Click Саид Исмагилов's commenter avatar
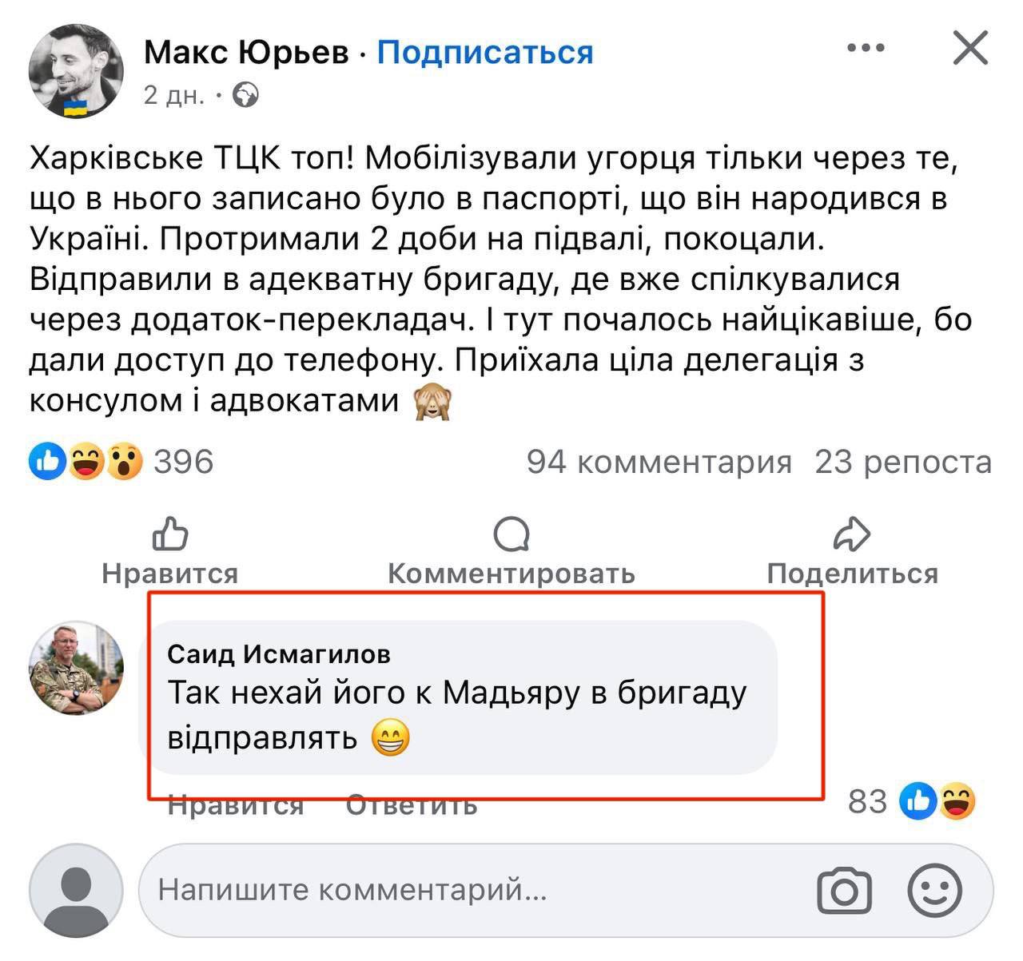The height and width of the screenshot is (961, 1023). [76, 668]
